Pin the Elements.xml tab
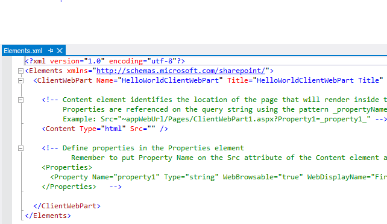 click(51, 51)
